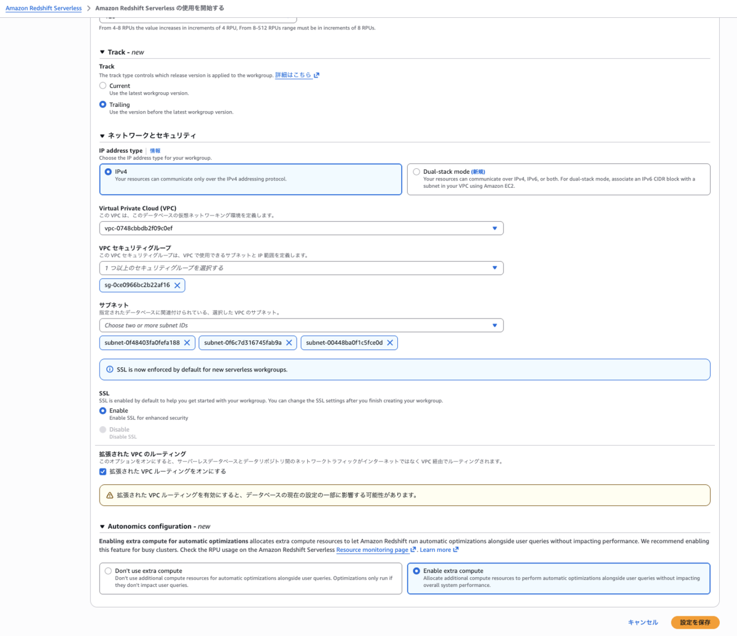Select the SSL Disable radio button
Screen dimensions: 737x636
tap(103, 430)
